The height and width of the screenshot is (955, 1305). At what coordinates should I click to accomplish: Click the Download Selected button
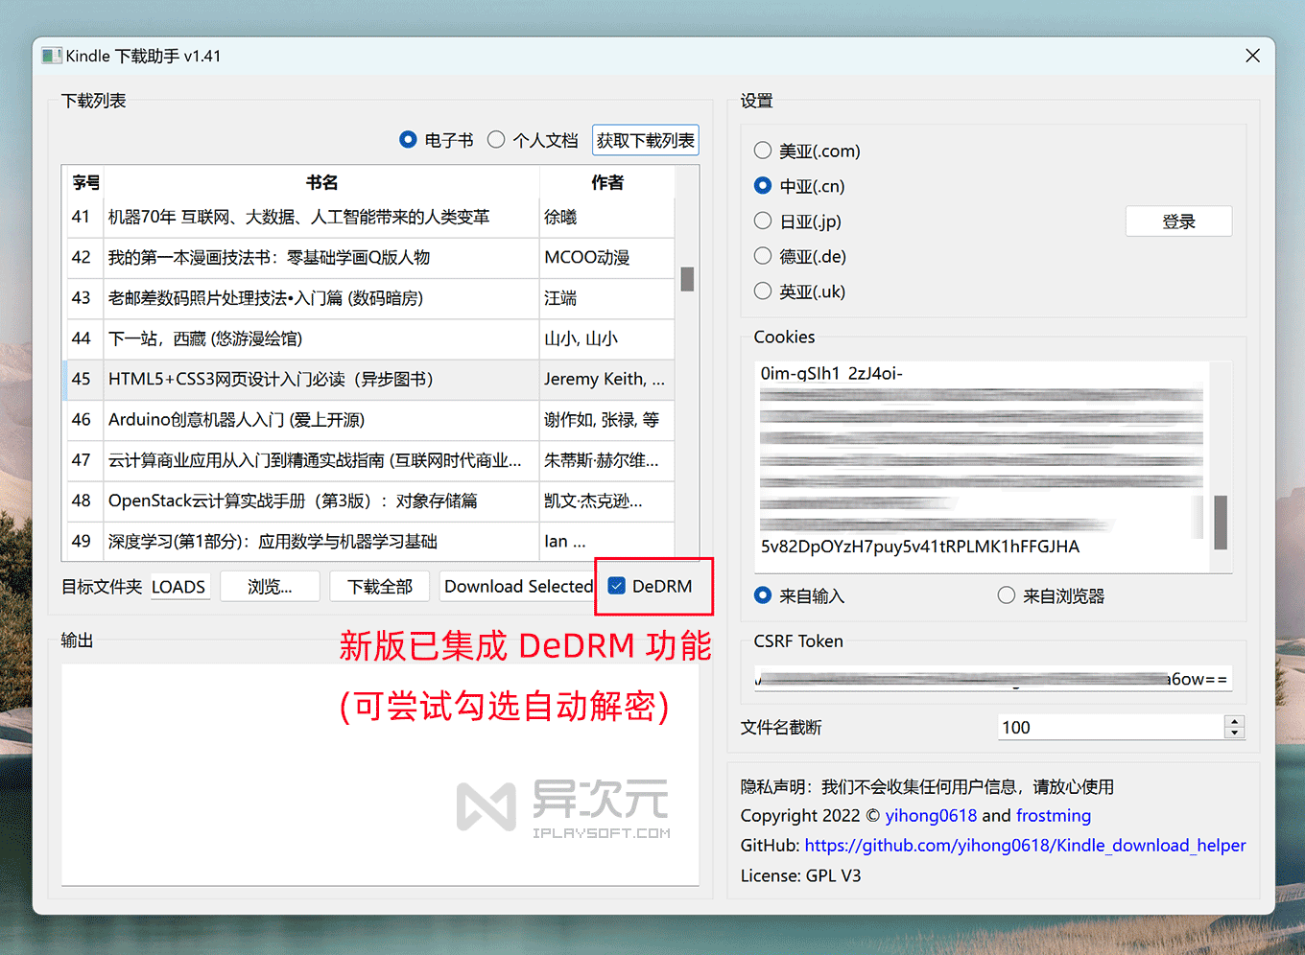(518, 586)
